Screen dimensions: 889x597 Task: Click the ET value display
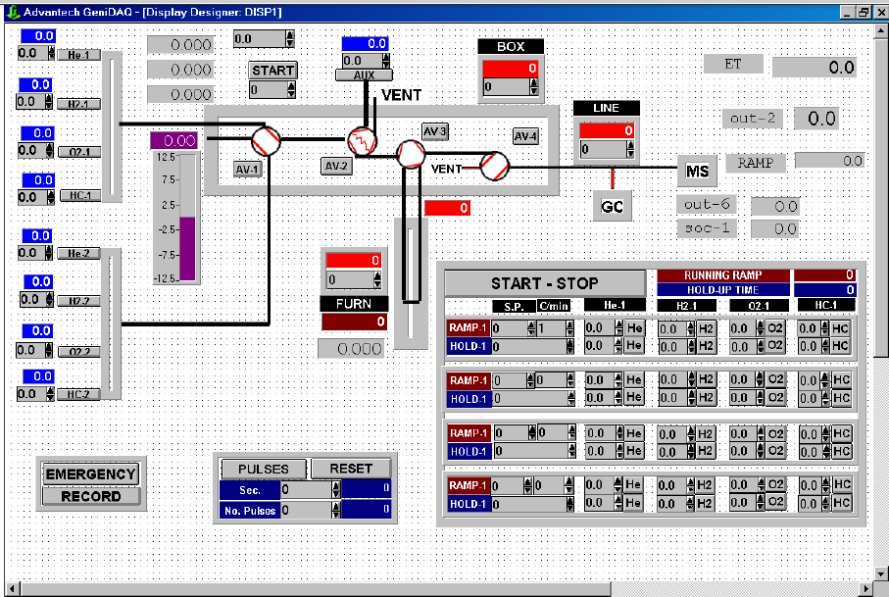tap(815, 68)
